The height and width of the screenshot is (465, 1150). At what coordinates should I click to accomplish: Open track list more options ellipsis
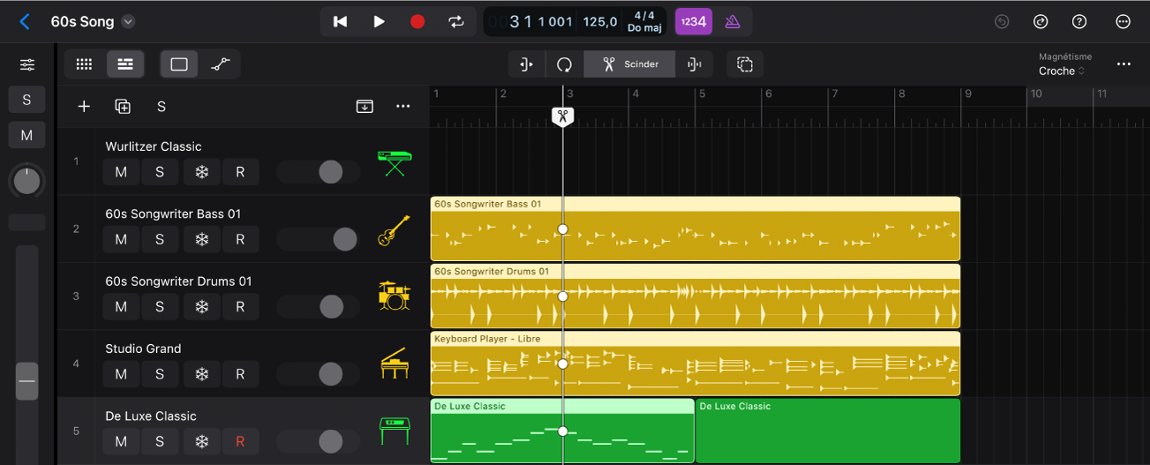(x=403, y=107)
